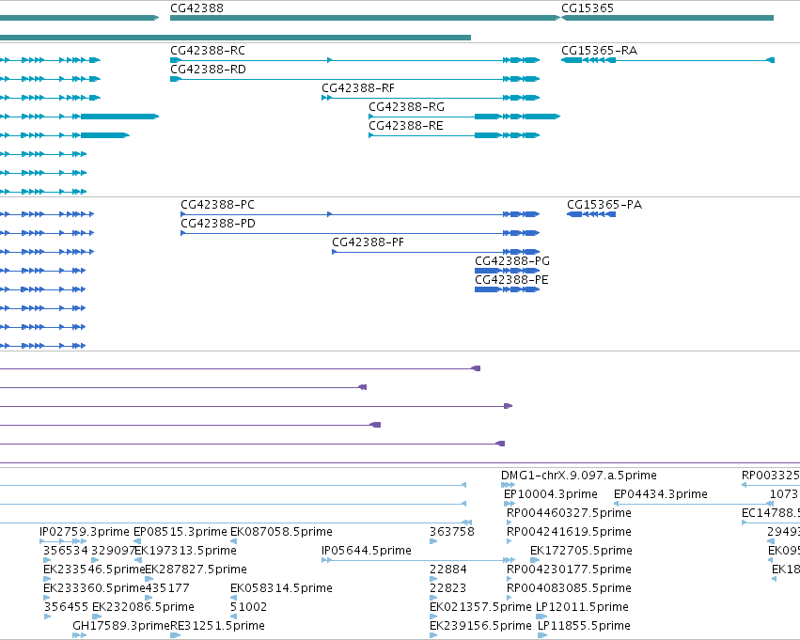This screenshot has height=640, width=800.
Task: Open the EK232086.5prime feature
Action: tap(143, 607)
